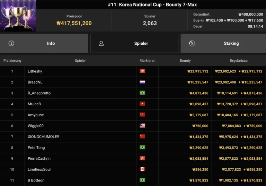Select player B Botteon
266x186 pixels.
[36, 180]
